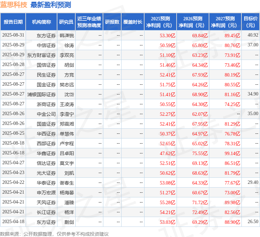Viewport: 260px width, 237px height.
Task: Select institution 中信证券
Action: (46, 45)
